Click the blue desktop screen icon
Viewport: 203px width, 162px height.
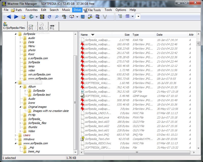pos(83,17)
